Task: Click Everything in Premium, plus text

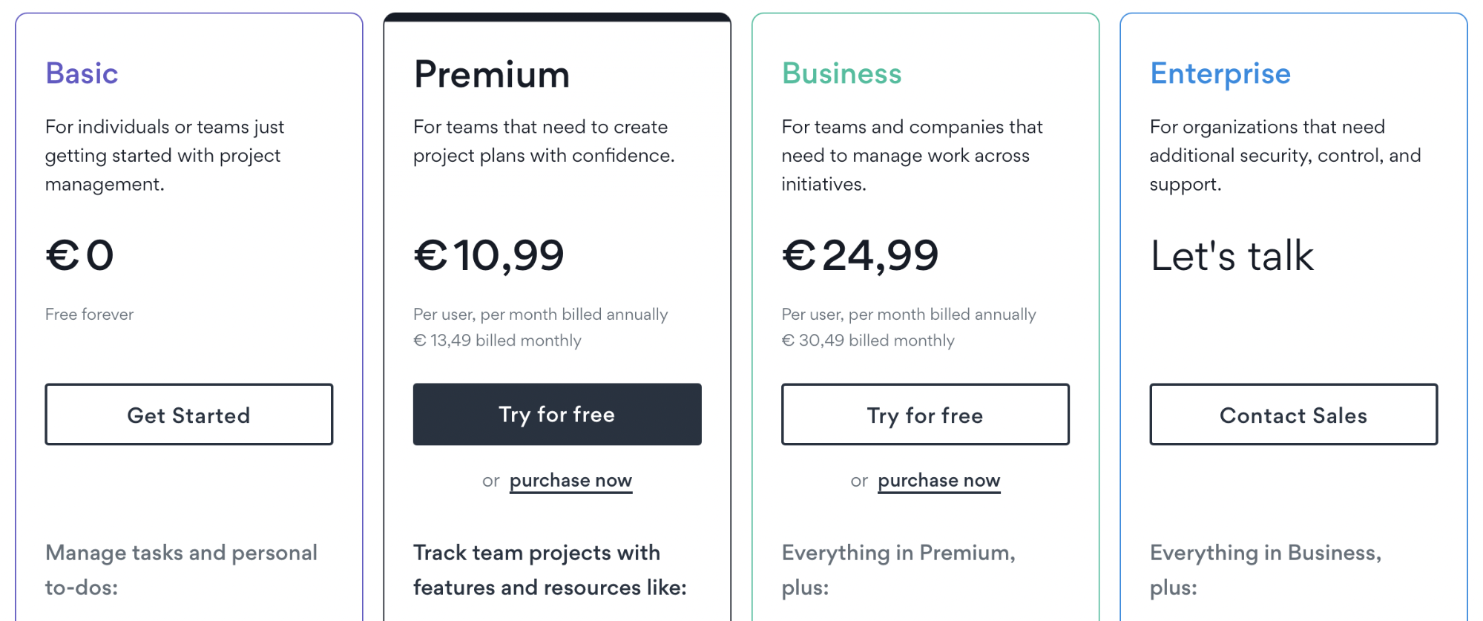Action: pyautogui.click(x=898, y=569)
